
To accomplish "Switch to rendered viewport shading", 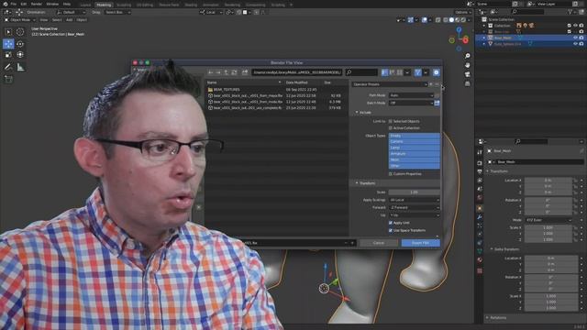I will click(x=463, y=20).
